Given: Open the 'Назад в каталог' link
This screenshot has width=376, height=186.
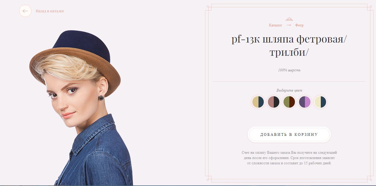Looking at the screenshot, I should pyautogui.click(x=50, y=11).
